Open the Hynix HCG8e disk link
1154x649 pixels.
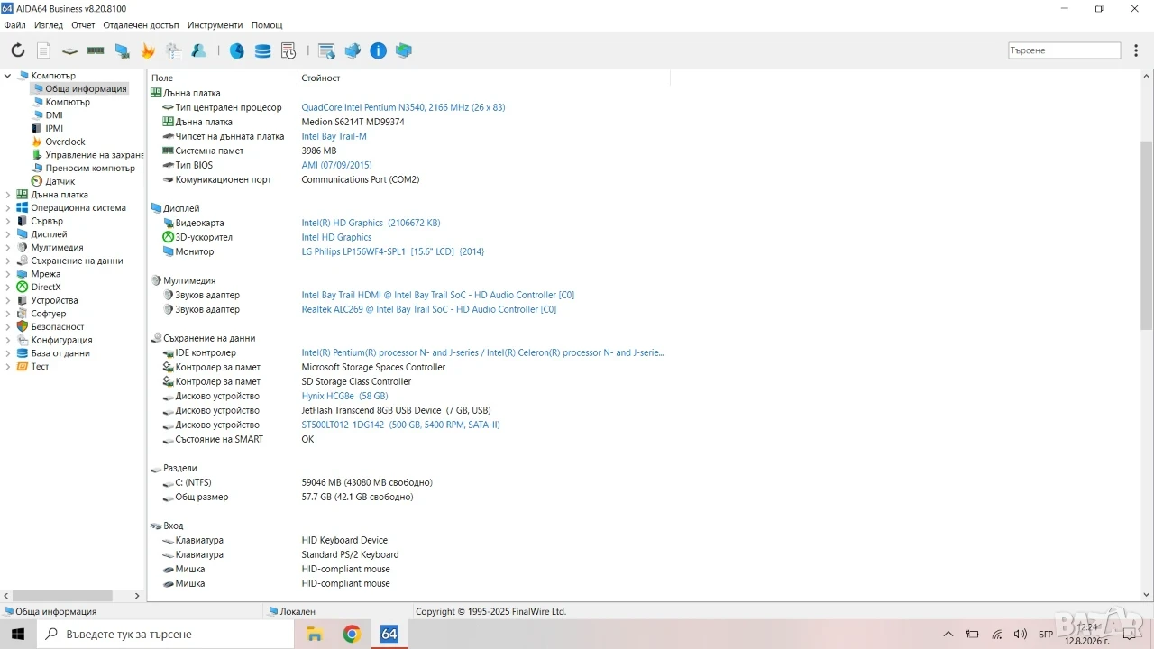coord(344,396)
